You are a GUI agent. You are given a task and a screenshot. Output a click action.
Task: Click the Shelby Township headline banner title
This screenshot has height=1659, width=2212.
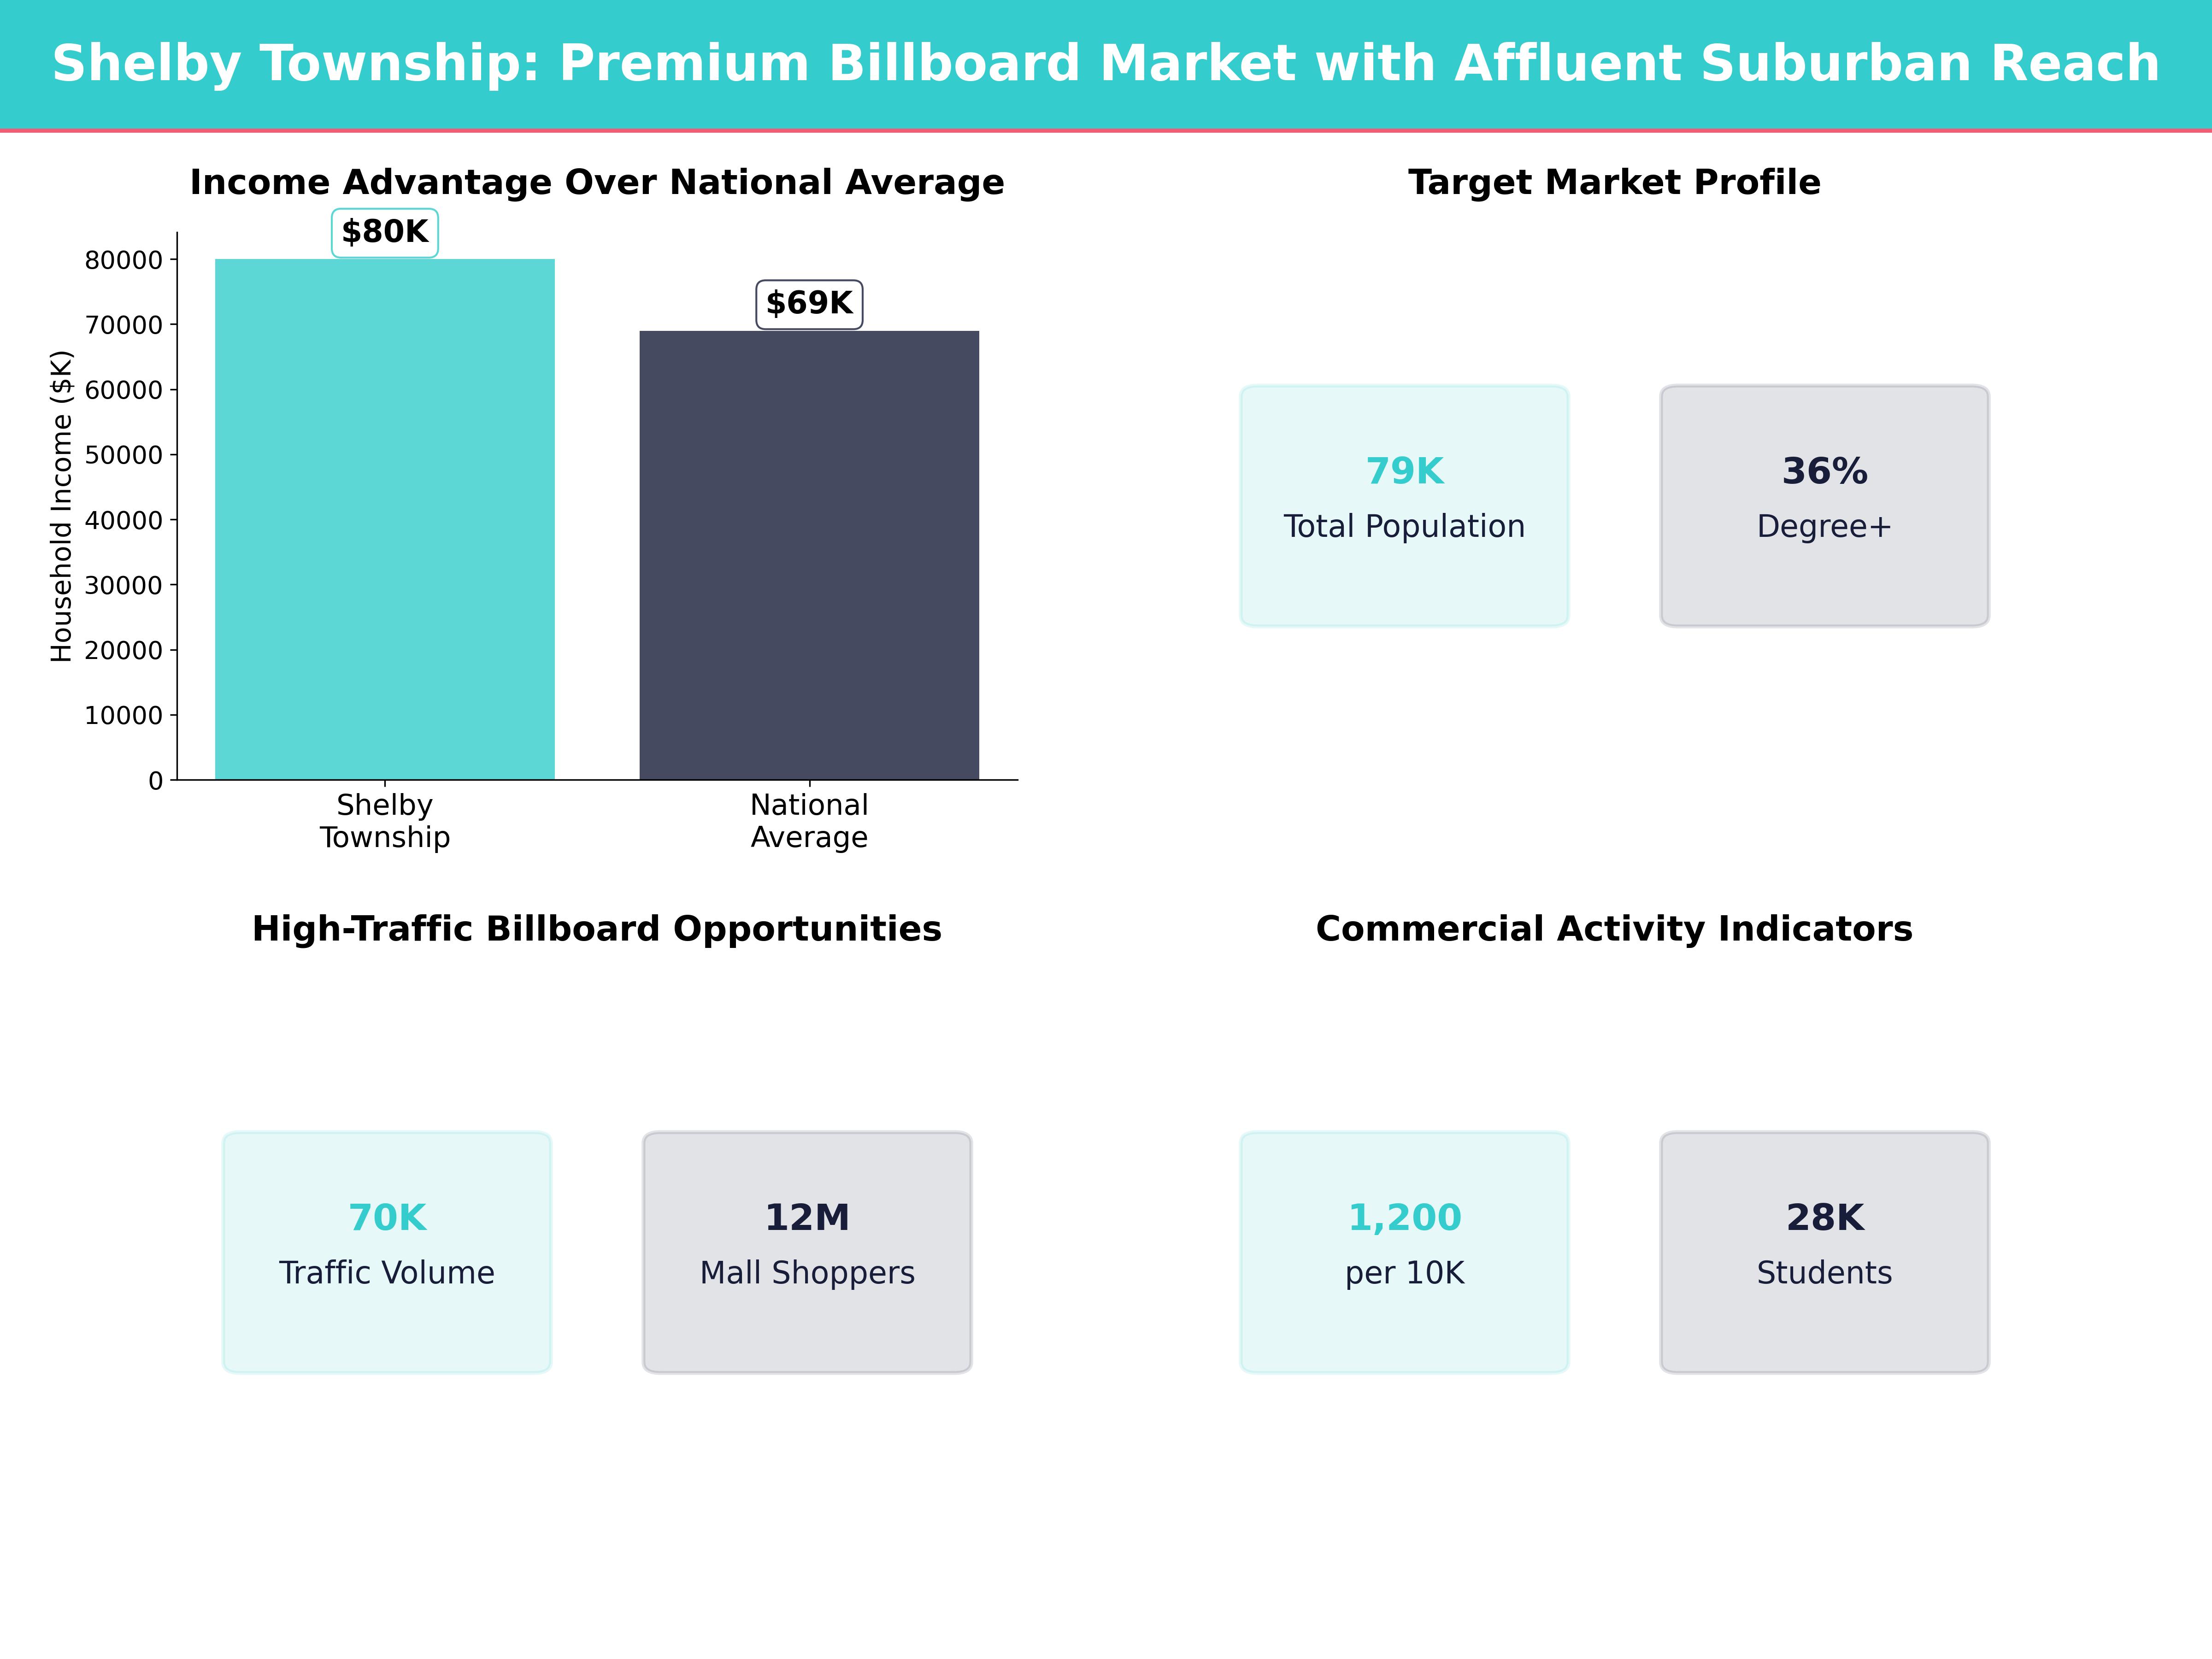click(x=1105, y=63)
